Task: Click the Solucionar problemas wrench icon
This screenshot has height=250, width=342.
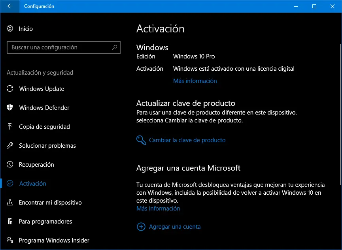Action: (10, 145)
